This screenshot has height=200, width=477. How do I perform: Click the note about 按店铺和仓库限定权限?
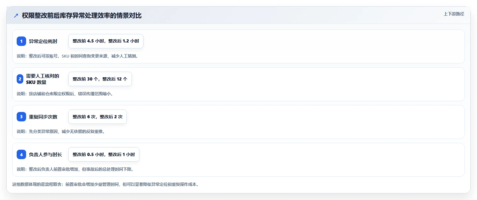65,94
